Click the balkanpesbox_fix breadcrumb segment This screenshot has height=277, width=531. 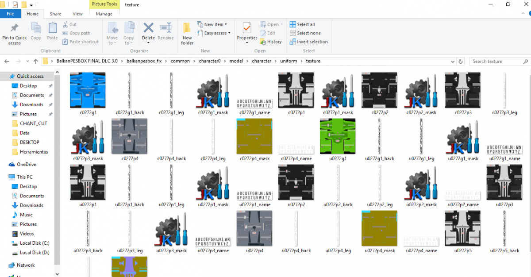145,61
